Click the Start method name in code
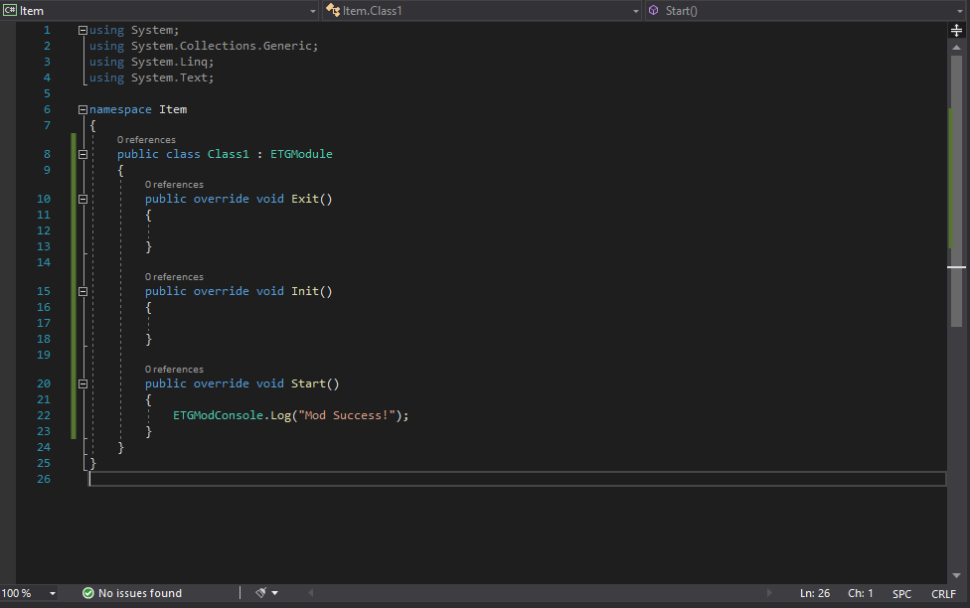Screen dimensions: 970x608 [x=308, y=383]
